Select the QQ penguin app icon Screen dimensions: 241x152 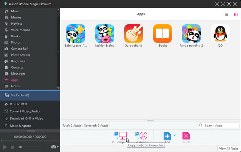coord(220,33)
